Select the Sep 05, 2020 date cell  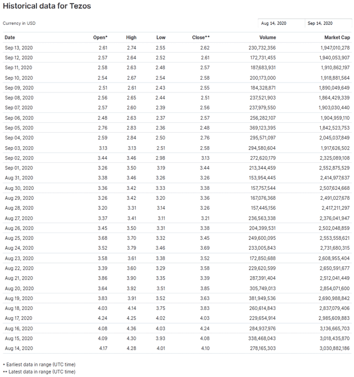point(19,128)
